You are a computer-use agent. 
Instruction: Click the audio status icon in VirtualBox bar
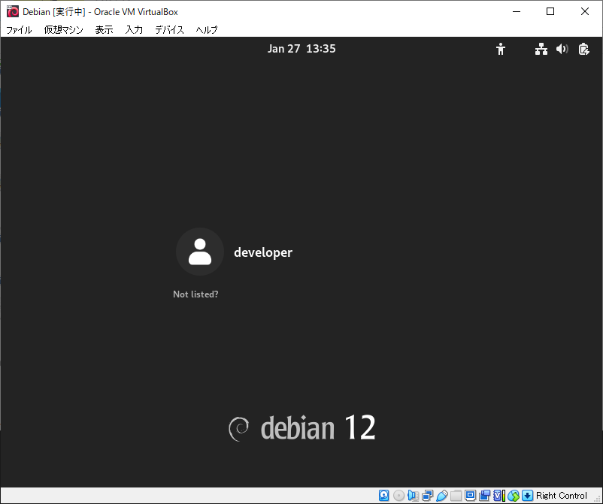[413, 495]
